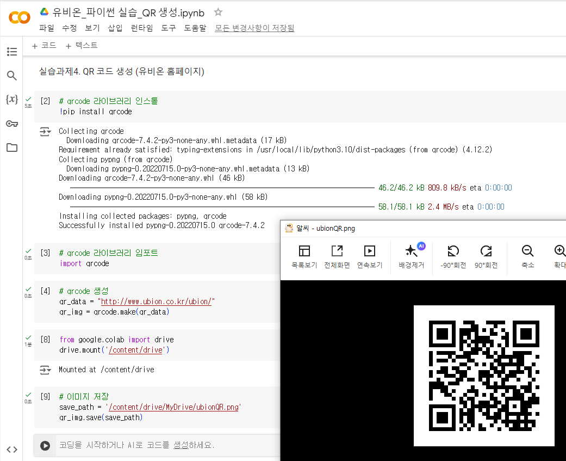
Task: Open the 런타임 menu
Action: tap(142, 28)
